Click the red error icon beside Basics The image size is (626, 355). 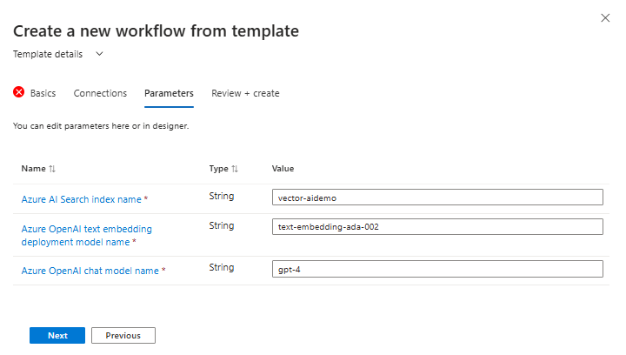[x=19, y=92]
